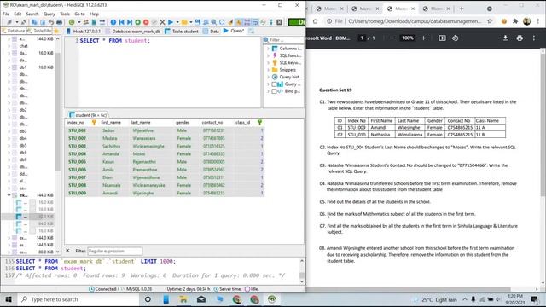Sort results by contact_no column header
This screenshot has width=546, height=307.
212,123
